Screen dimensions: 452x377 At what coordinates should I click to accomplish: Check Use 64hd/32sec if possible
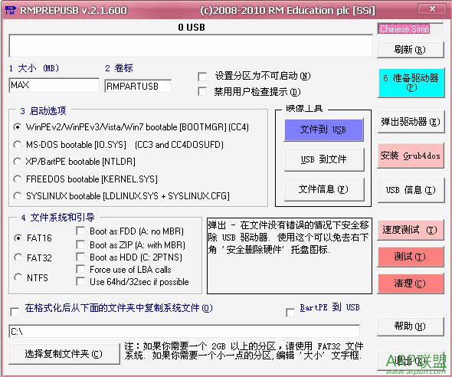tap(80, 281)
